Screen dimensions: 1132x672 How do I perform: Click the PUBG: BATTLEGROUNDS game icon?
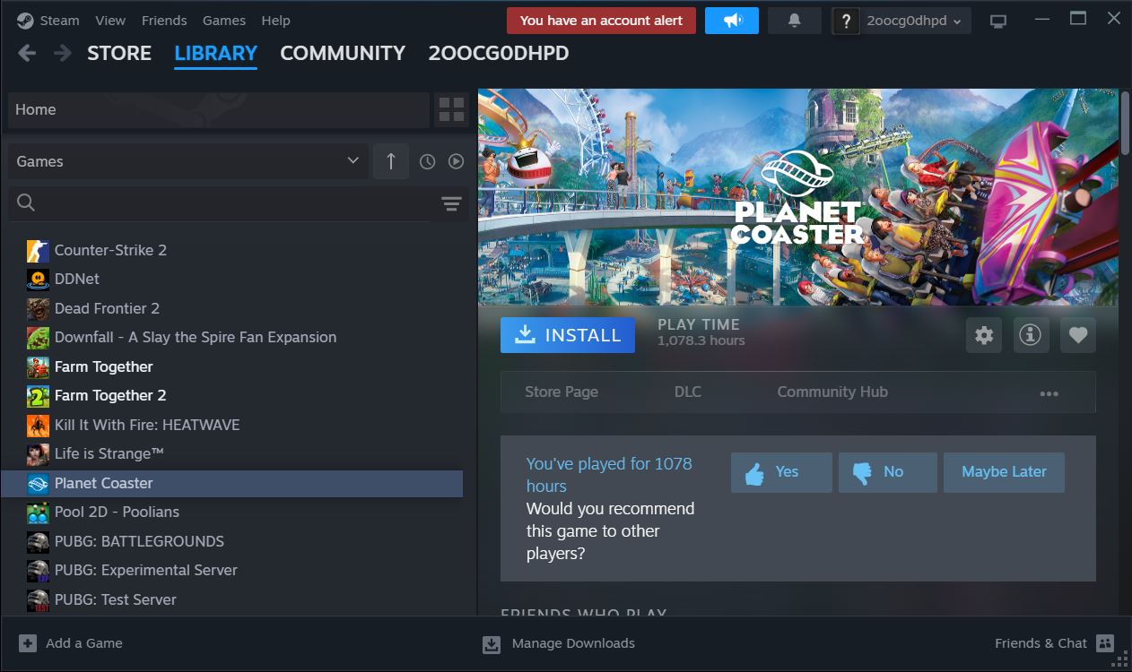(38, 541)
